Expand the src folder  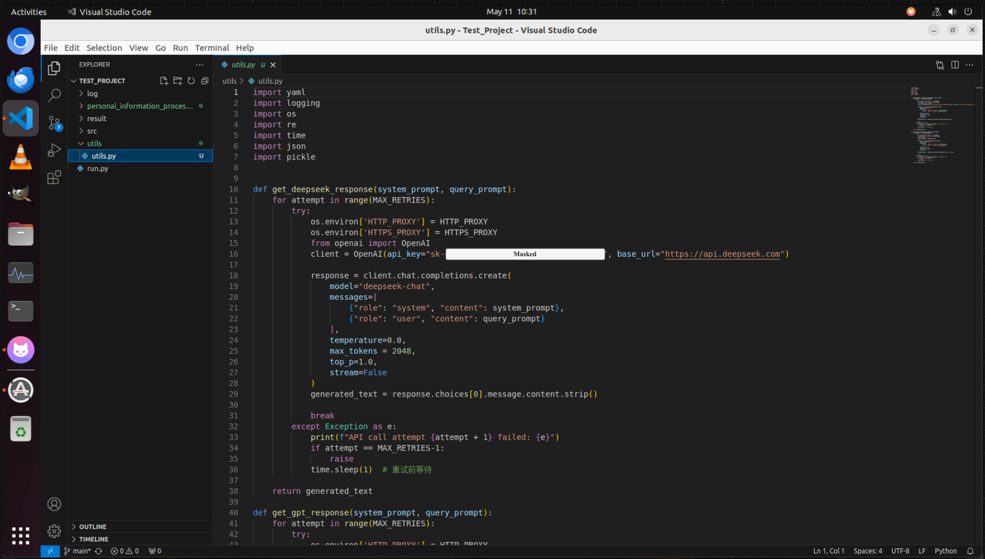[92, 131]
